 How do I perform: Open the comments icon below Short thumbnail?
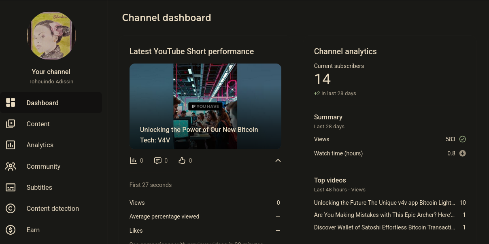[158, 161]
